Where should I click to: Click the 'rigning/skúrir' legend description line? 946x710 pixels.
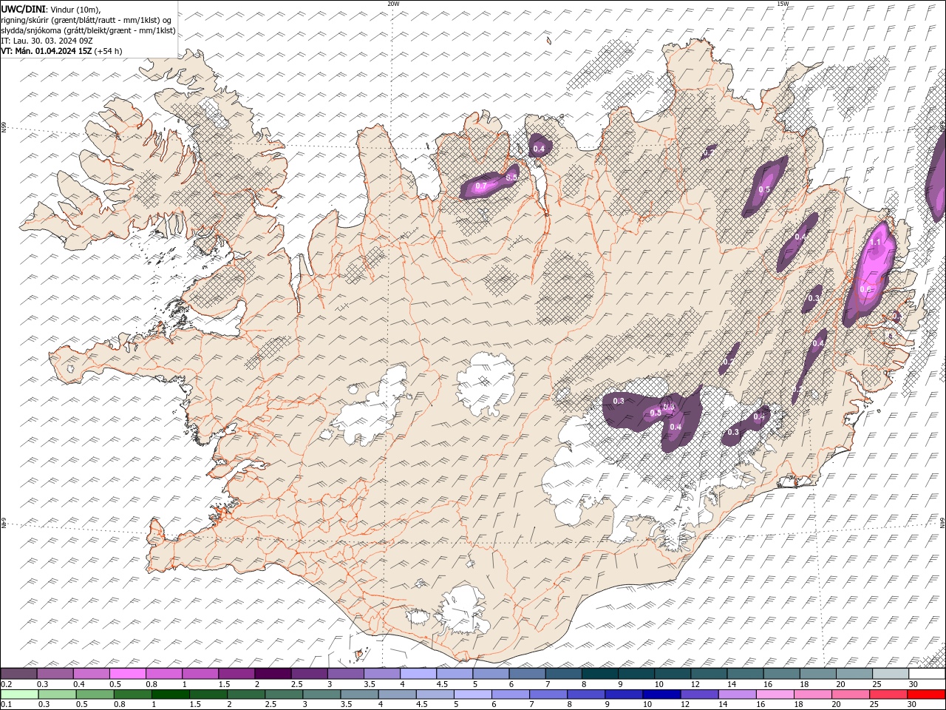[x=86, y=19]
